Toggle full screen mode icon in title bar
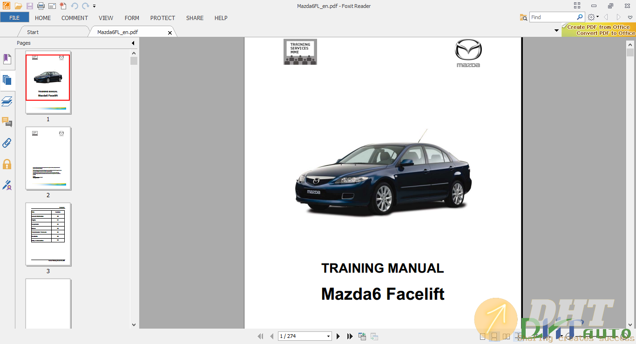 tap(577, 6)
